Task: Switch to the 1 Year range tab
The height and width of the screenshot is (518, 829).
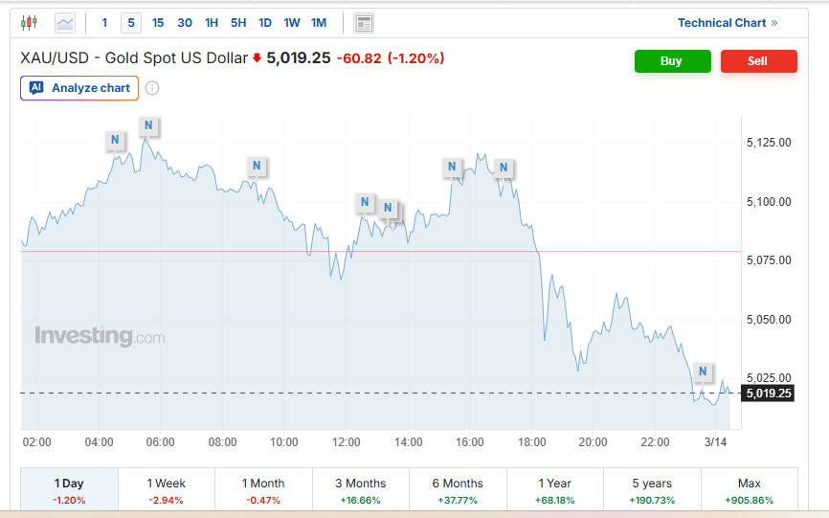Action: (x=555, y=489)
